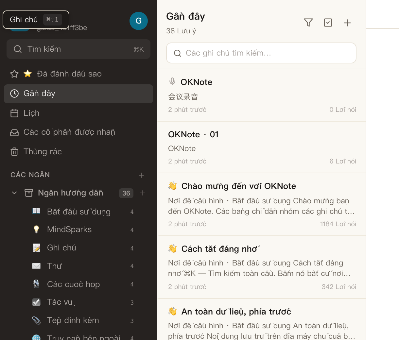Image resolution: width=399 pixels, height=340 pixels.
Task: Click the paperclip icon
Action: 36,320
